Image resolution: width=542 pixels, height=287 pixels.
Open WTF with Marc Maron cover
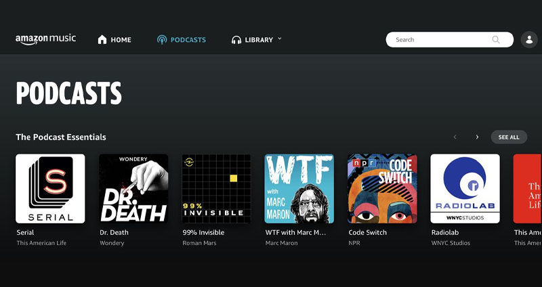point(299,189)
